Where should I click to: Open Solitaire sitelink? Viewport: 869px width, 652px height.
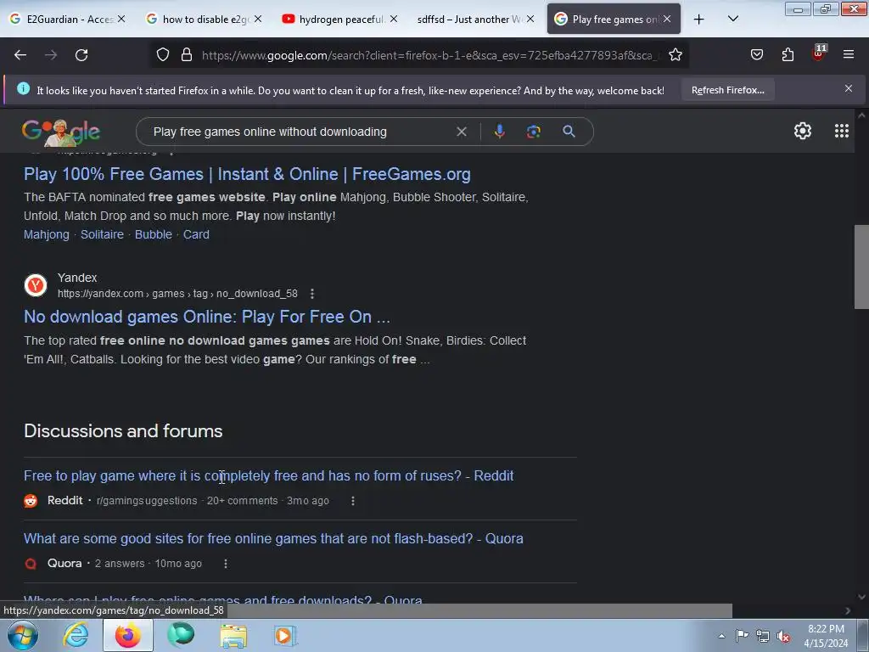[x=102, y=234]
